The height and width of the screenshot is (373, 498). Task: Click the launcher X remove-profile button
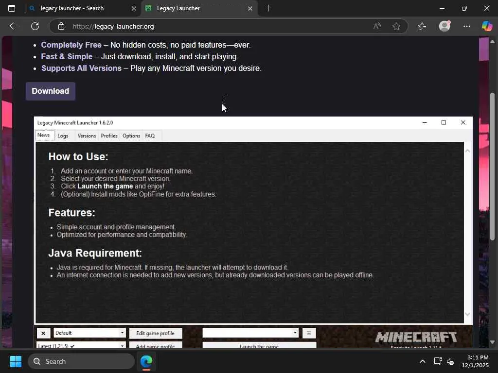tap(43, 333)
